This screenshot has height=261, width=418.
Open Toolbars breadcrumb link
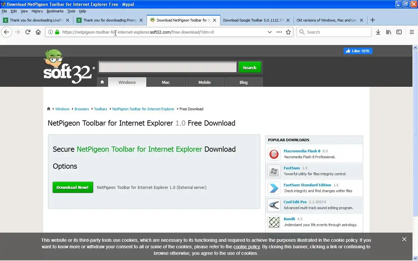click(101, 109)
